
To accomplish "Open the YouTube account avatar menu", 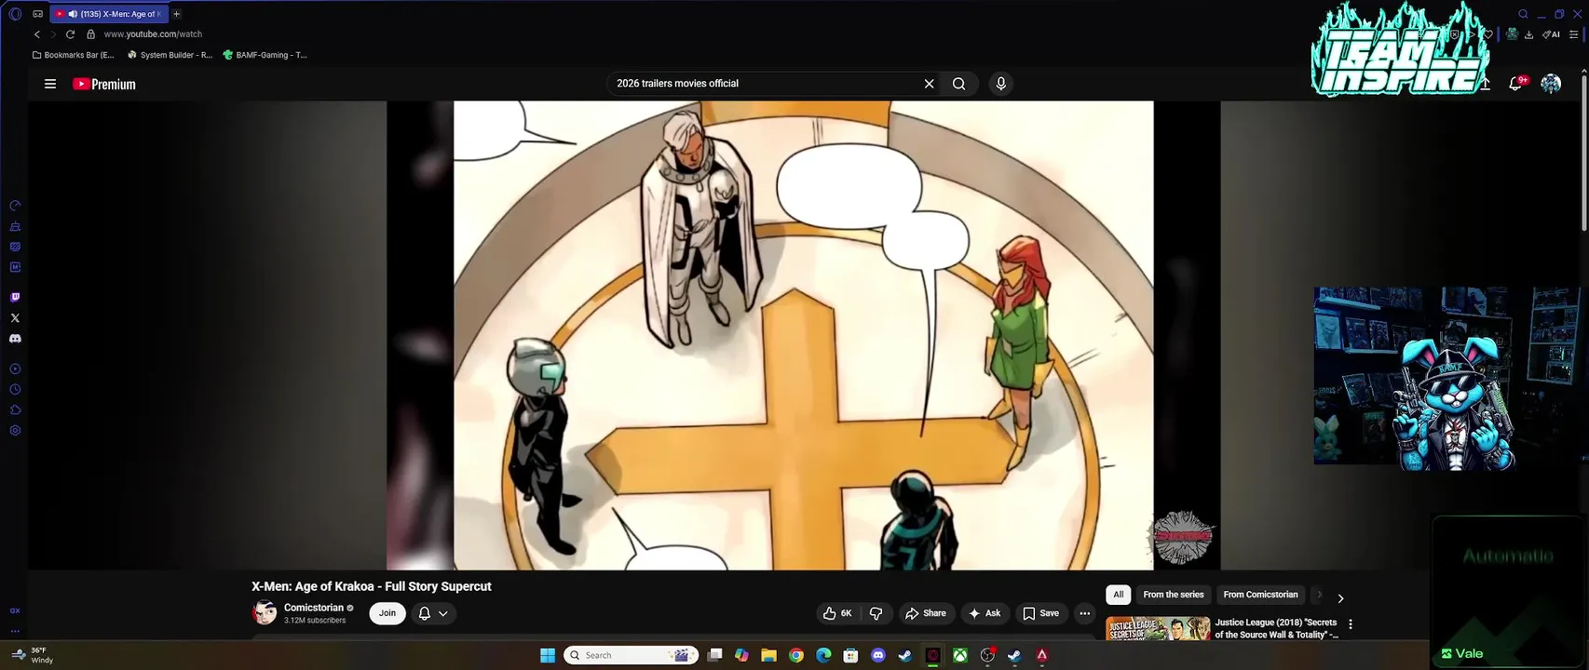I will coord(1551,84).
